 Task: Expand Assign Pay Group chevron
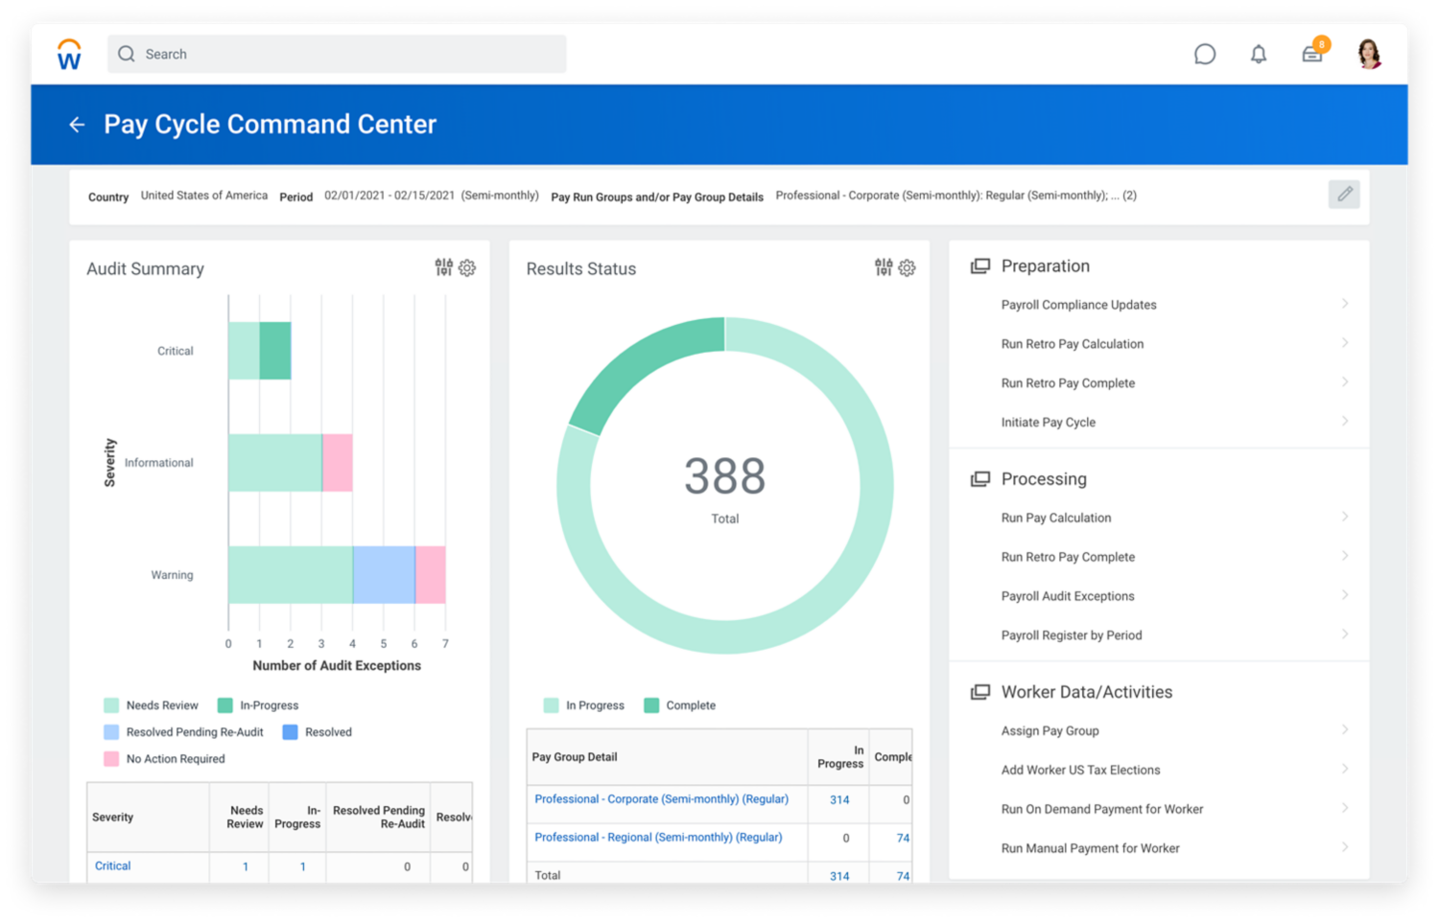[1344, 729]
